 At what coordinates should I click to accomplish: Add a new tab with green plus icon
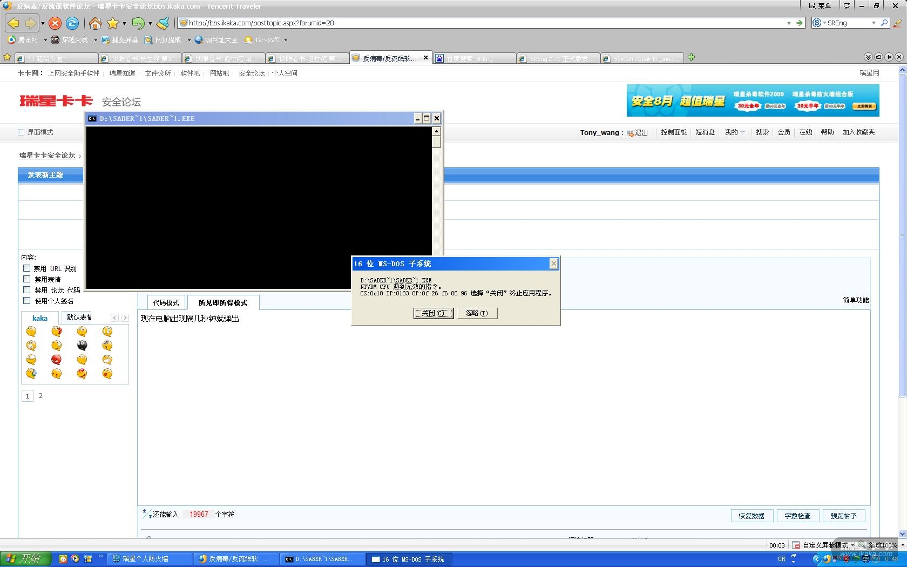coord(691,57)
